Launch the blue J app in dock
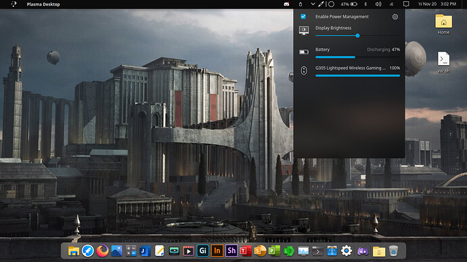Image resolution: width=467 pixels, height=262 pixels. tap(145, 251)
